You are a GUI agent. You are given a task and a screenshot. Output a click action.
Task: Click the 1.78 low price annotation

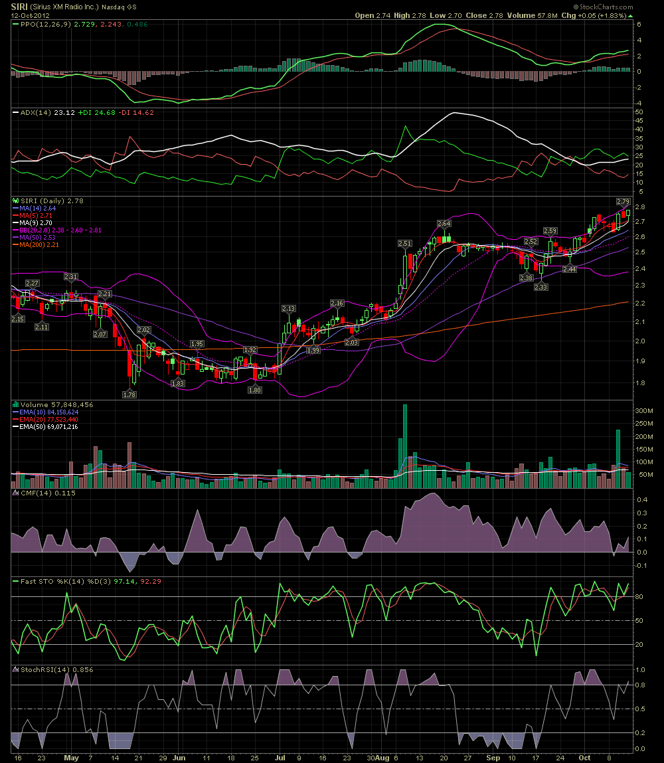[x=129, y=394]
